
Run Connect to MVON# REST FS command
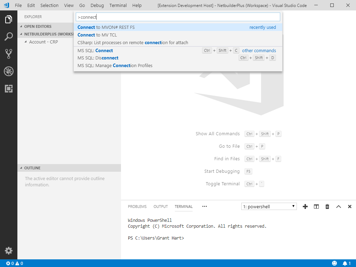(x=178, y=27)
